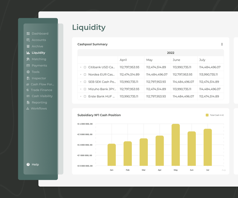Click the Cashpool Summary title

(92, 44)
